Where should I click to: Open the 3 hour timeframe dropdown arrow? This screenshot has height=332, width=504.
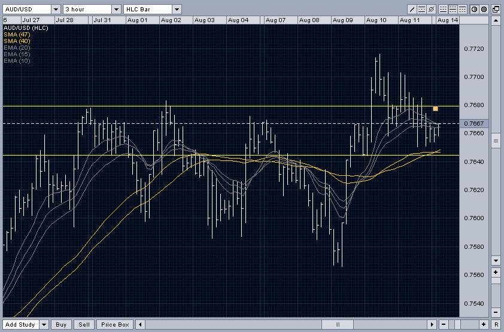116,10
